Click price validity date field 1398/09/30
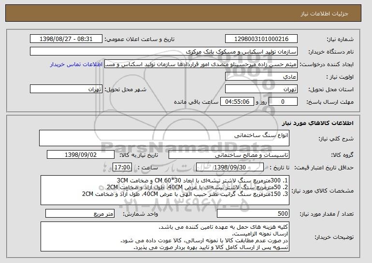This screenshot has height=263, width=372. [230, 167]
